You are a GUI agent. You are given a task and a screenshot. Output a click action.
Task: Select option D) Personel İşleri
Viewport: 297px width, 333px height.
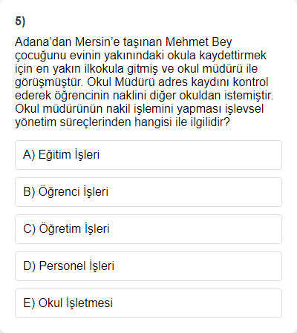point(148,266)
